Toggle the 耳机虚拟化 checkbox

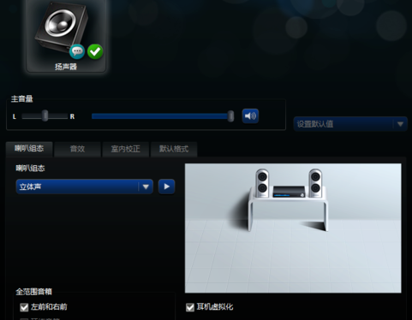point(190,307)
